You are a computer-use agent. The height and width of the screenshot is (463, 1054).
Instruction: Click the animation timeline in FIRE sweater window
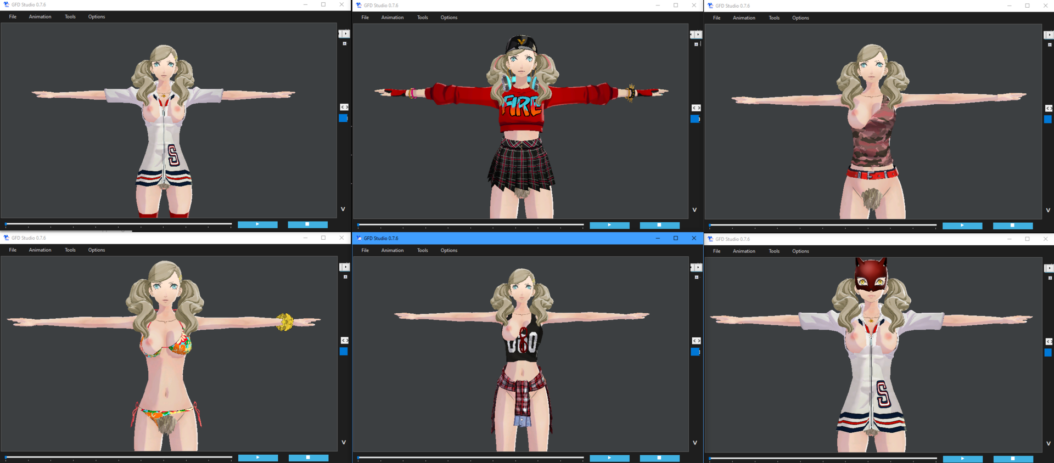(x=470, y=225)
